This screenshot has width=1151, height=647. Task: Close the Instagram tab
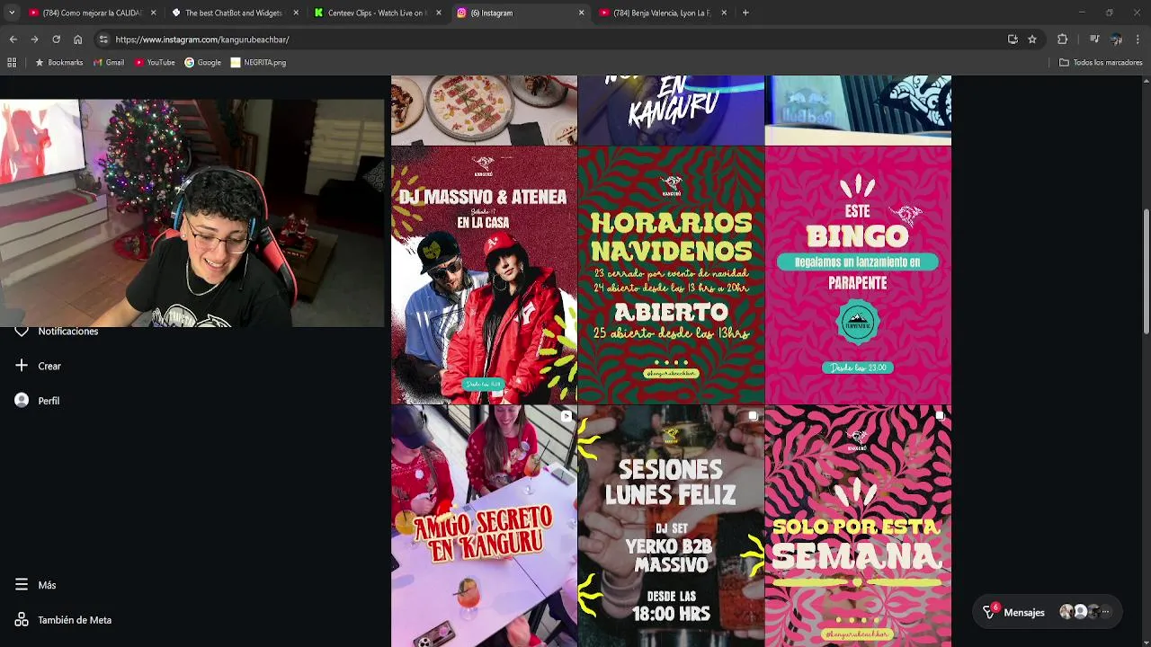(581, 13)
